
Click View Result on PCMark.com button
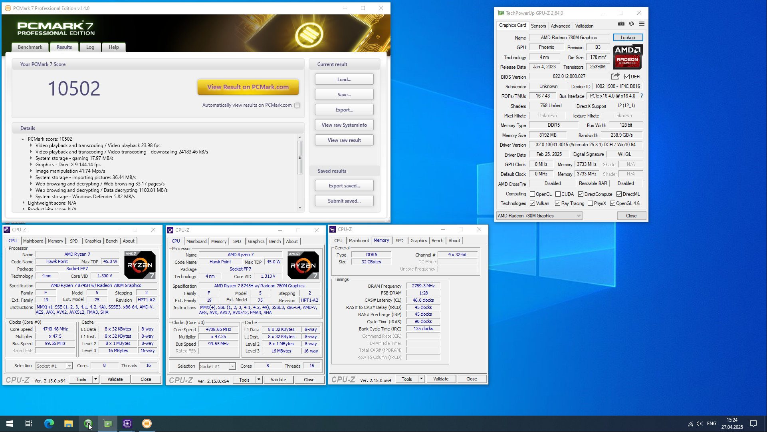coord(248,87)
